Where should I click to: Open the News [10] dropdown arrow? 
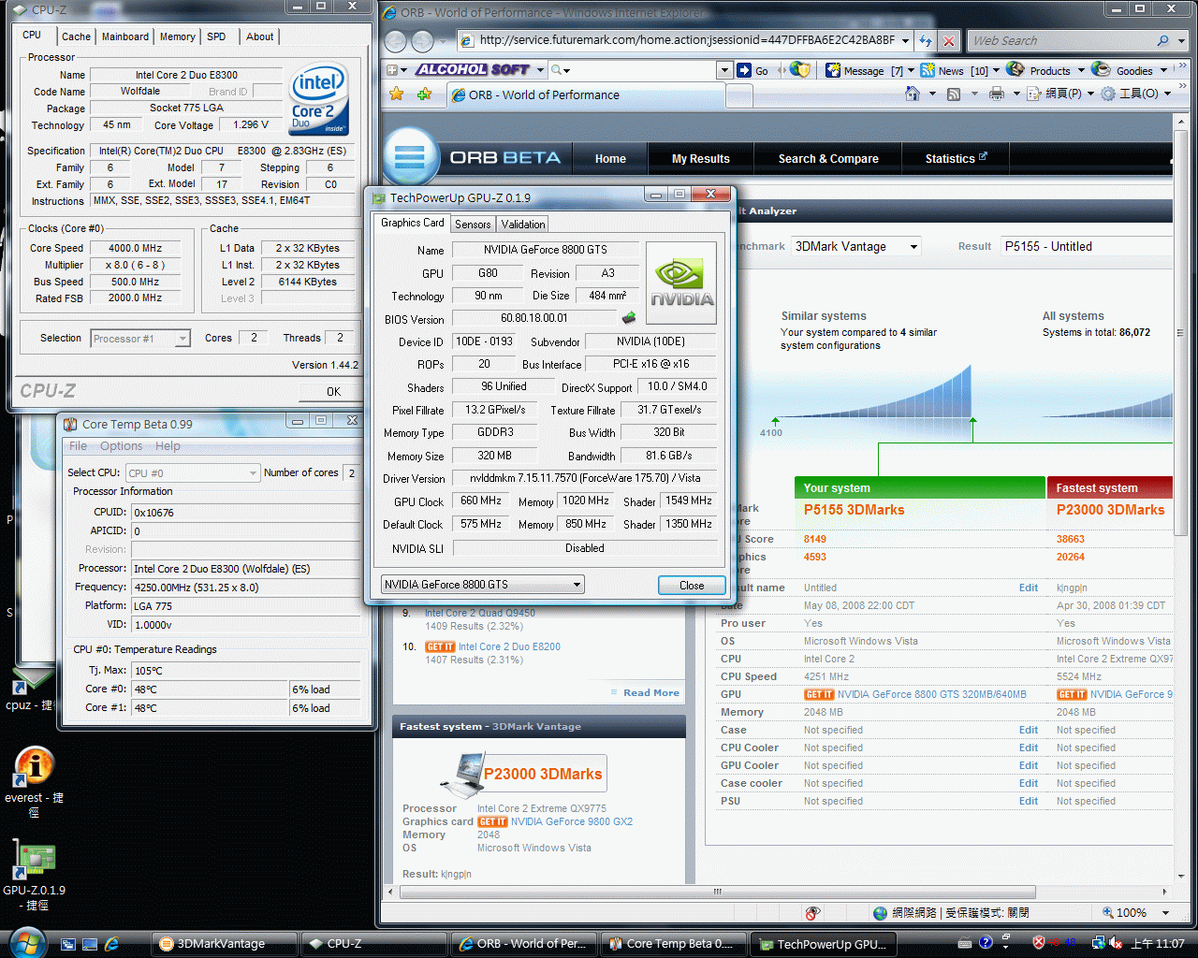point(996,70)
